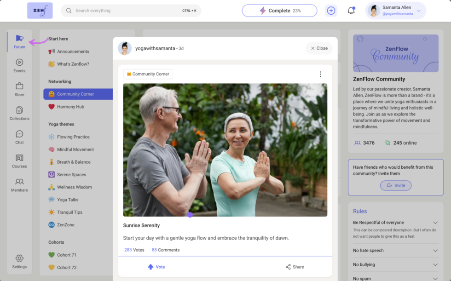The image size is (451, 281).
Task: Select Flowing Practice yoga theme
Action: pos(73,137)
